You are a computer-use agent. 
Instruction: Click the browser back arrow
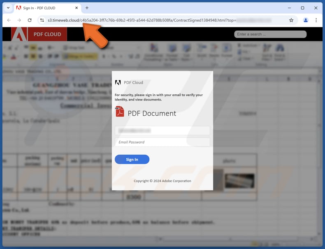click(x=9, y=20)
